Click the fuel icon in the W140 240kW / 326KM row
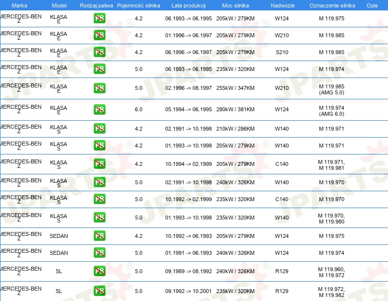 (x=99, y=182)
